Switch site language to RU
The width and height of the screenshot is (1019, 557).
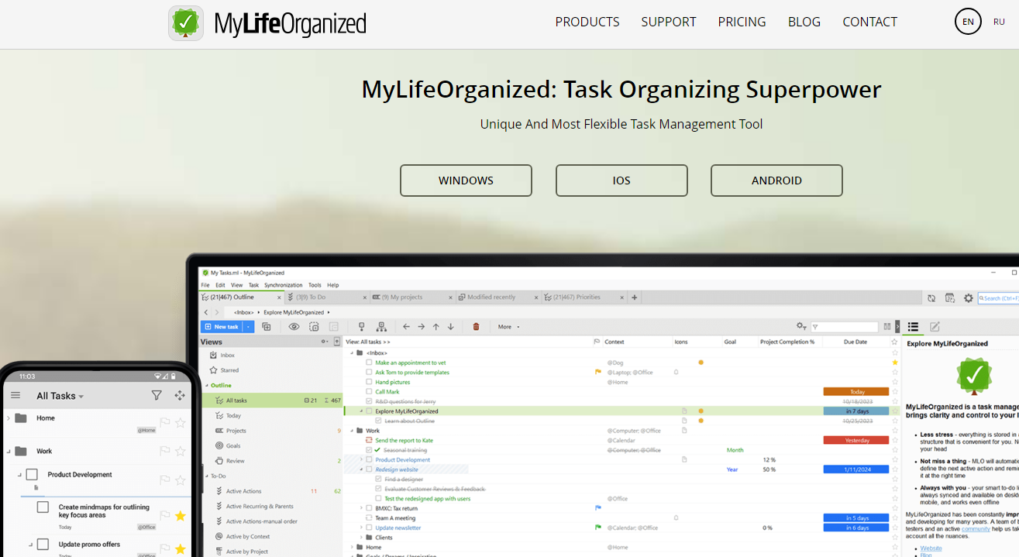tap(999, 22)
